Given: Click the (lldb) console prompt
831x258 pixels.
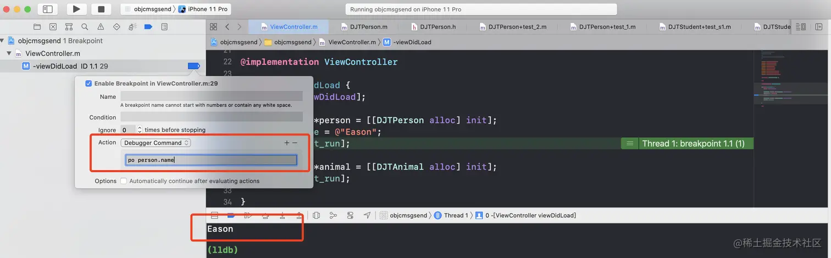Looking at the screenshot, I should click(x=223, y=250).
